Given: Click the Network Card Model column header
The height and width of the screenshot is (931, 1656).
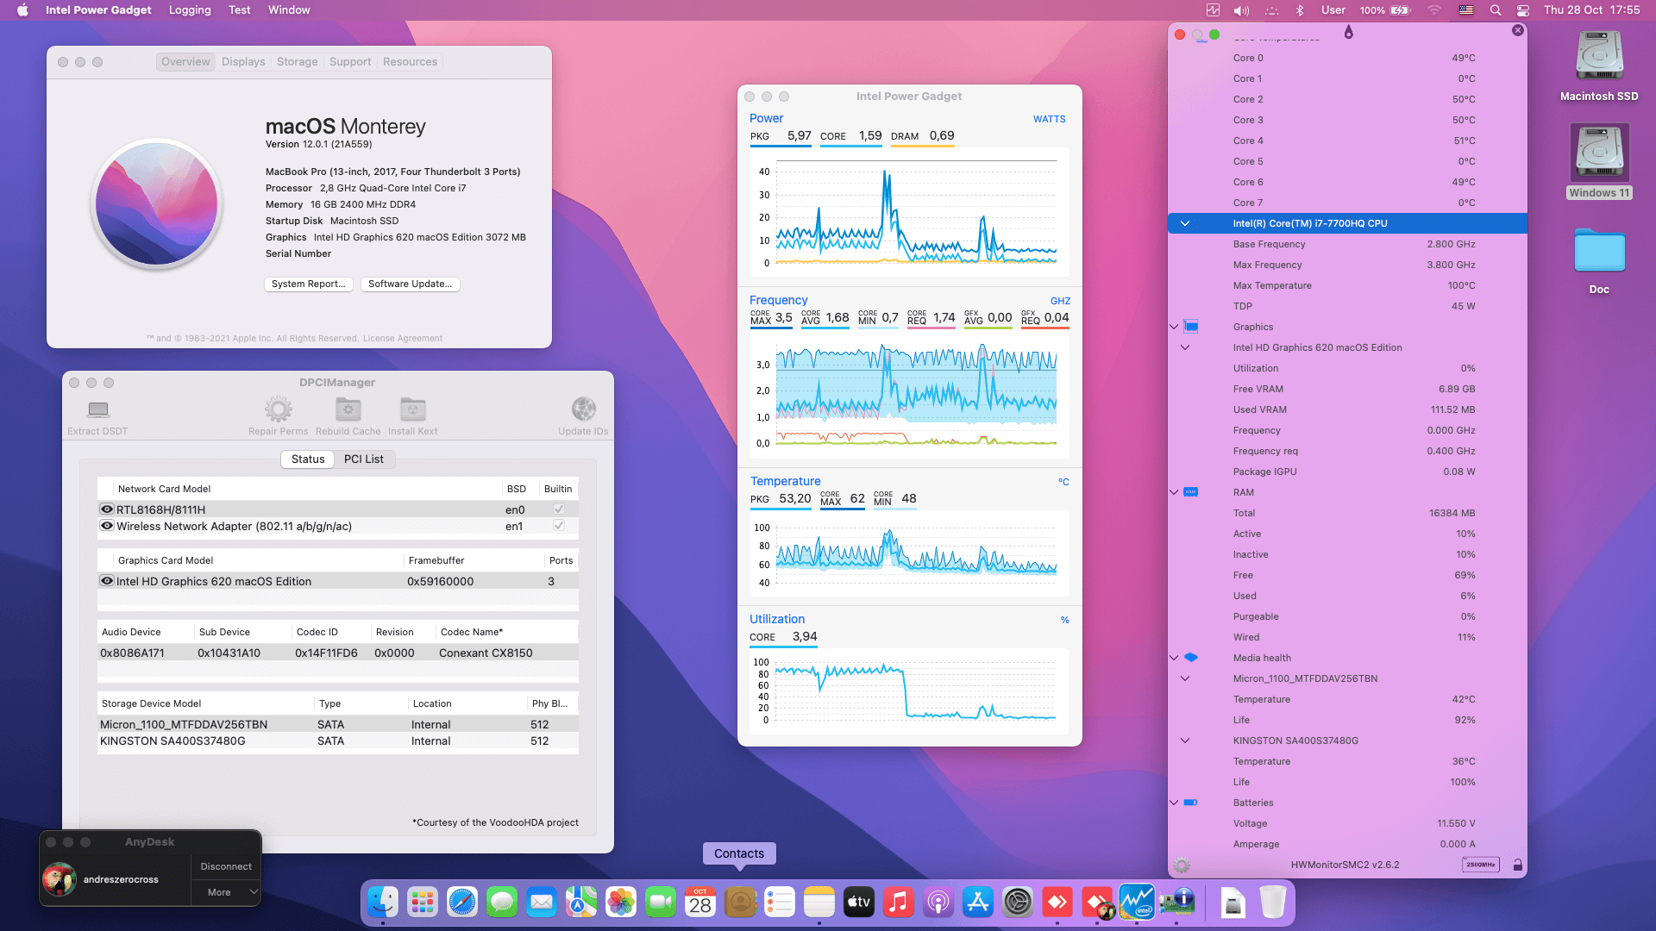Looking at the screenshot, I should [x=164, y=489].
